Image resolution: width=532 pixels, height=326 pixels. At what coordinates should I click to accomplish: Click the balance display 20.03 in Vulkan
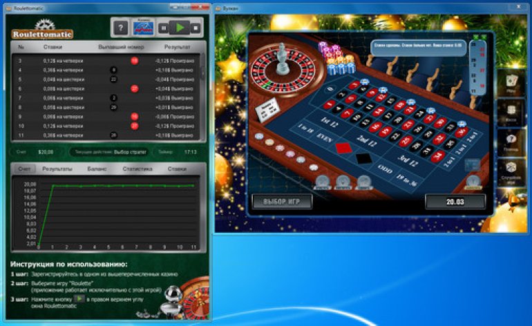(455, 202)
